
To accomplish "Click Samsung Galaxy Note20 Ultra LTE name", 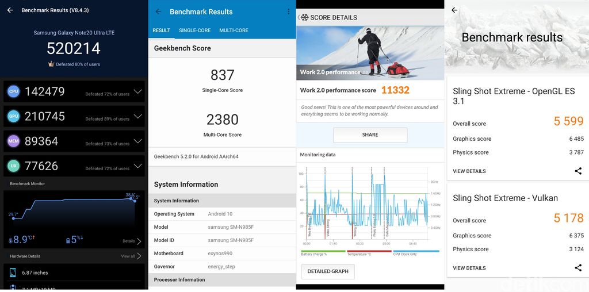I will point(74,33).
